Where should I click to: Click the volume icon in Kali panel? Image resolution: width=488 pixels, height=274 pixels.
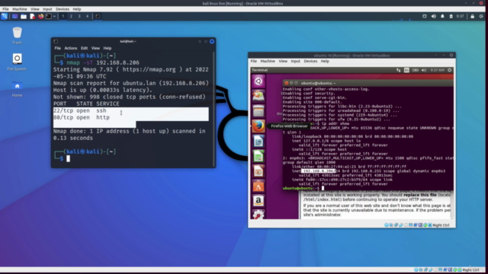[x=434, y=16]
